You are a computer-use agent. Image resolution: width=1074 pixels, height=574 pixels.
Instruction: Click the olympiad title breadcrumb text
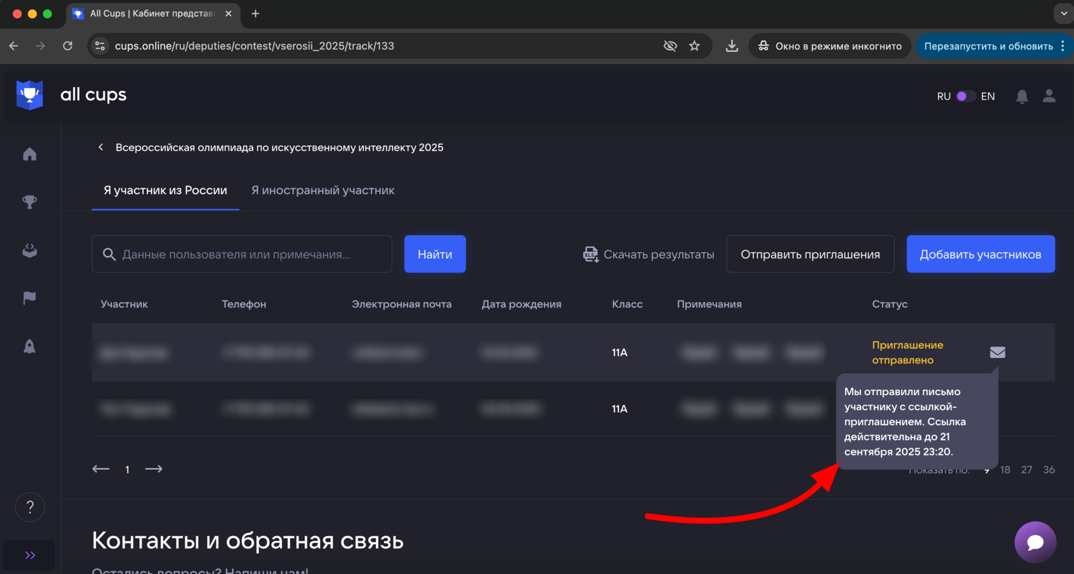coord(279,148)
